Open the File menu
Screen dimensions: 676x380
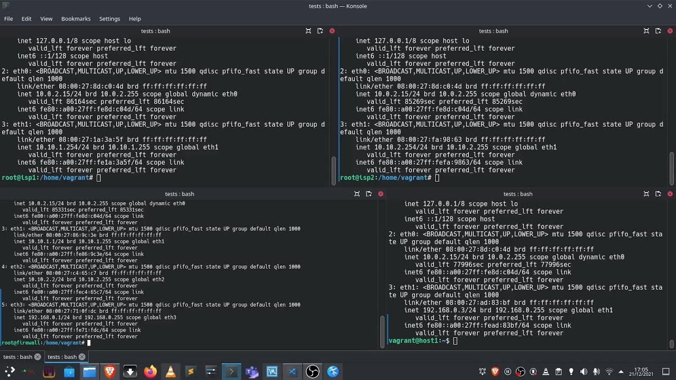tap(8, 18)
